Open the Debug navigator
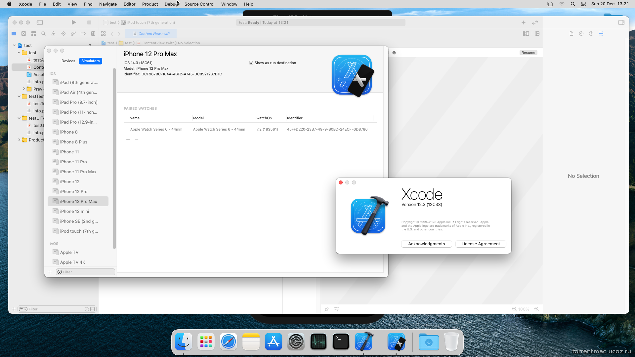635x357 pixels. (73, 34)
